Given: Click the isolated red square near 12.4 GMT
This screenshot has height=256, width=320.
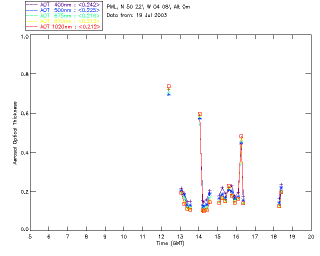Looking at the screenshot, I should [168, 86].
